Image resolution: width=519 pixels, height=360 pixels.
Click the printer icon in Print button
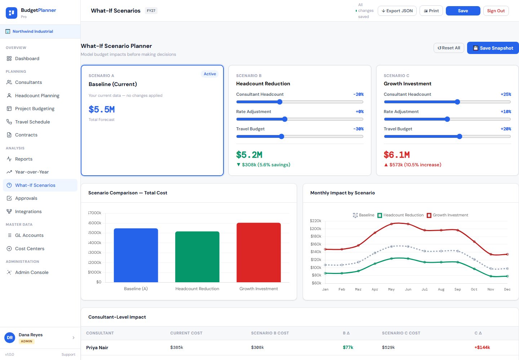point(426,11)
